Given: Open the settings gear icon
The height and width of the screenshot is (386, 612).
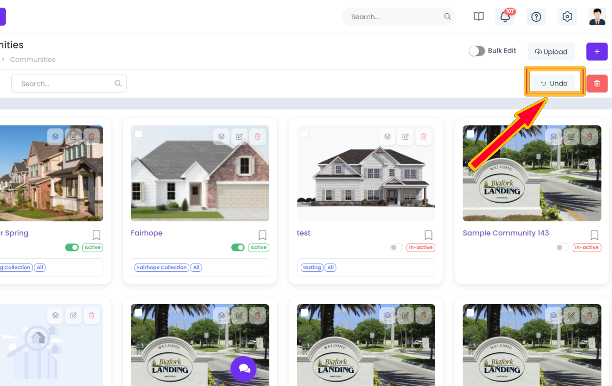Looking at the screenshot, I should 567,17.
